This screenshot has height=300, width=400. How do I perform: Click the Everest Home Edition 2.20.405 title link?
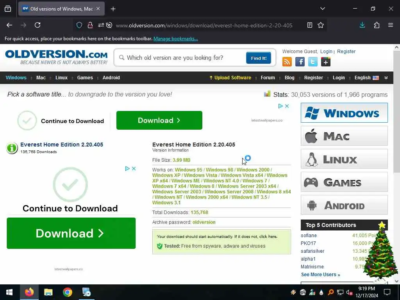(x=62, y=145)
